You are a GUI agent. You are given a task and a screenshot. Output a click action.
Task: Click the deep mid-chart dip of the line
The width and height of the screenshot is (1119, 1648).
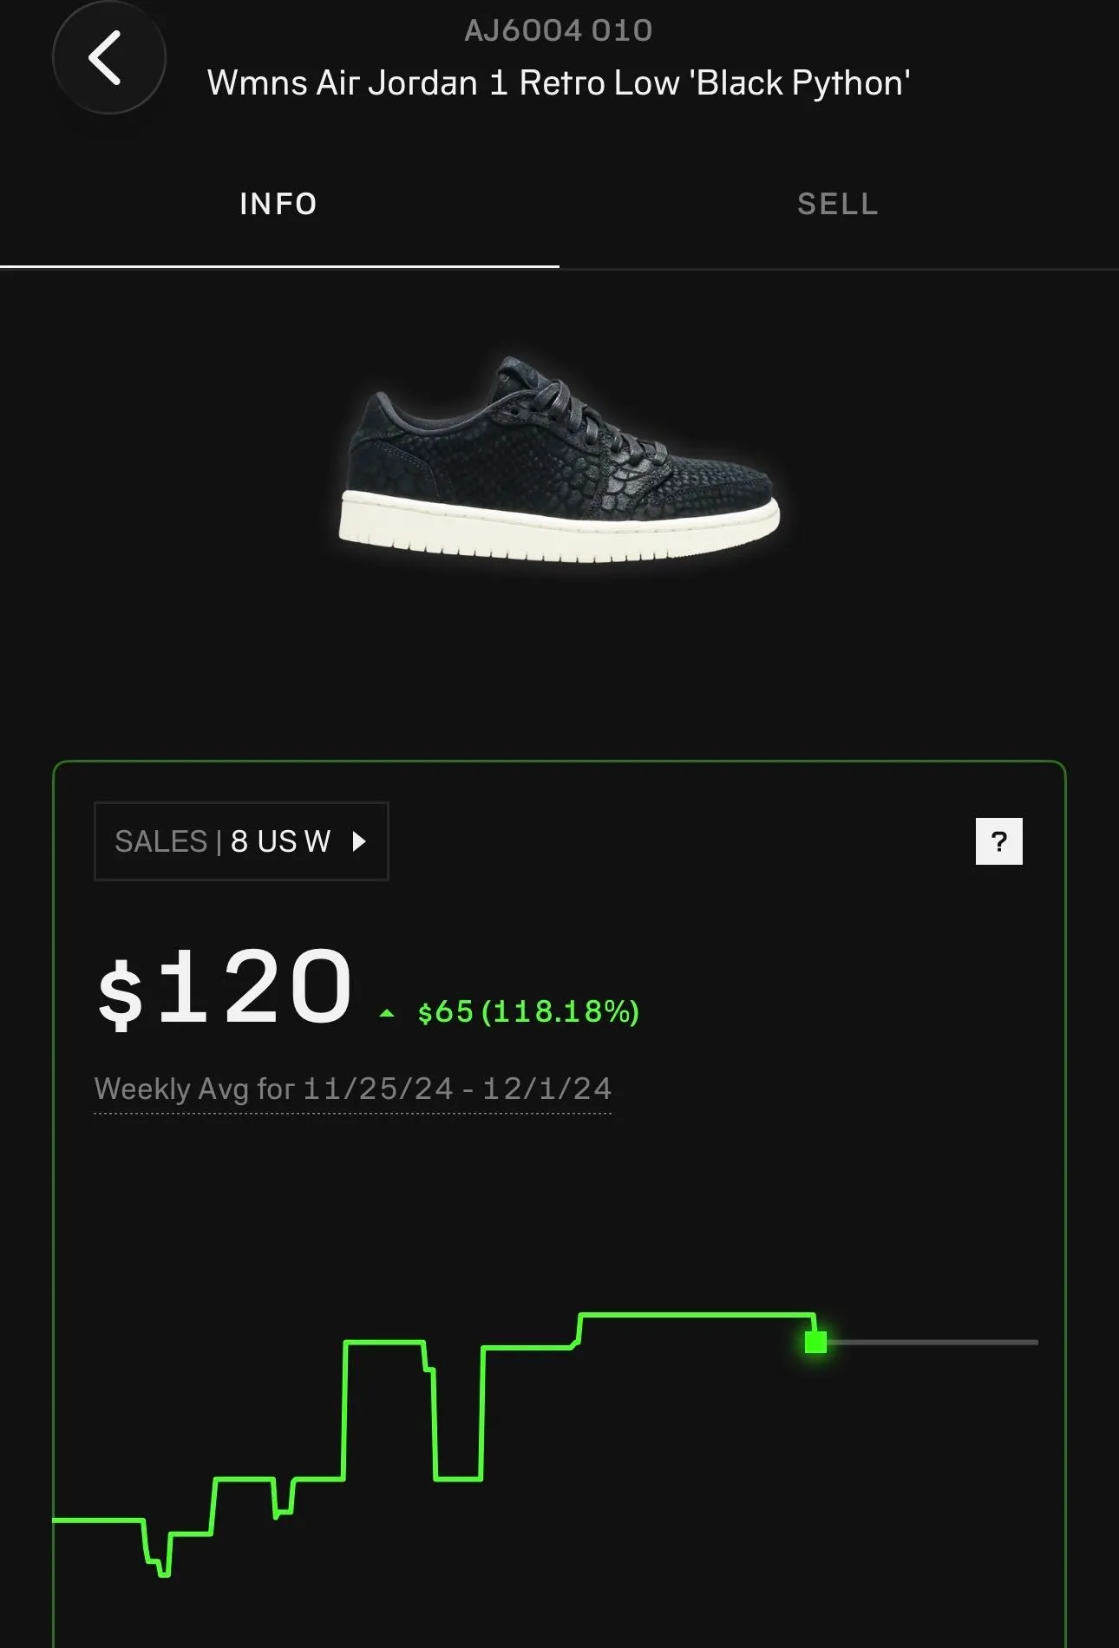coord(458,1478)
